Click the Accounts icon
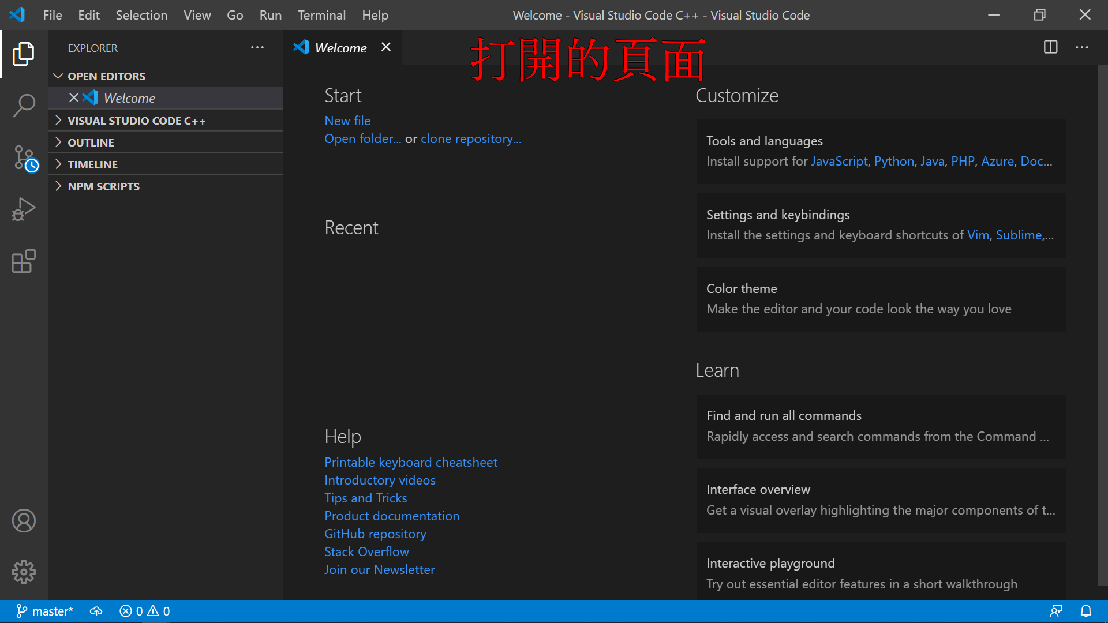The height and width of the screenshot is (623, 1108). pyautogui.click(x=24, y=521)
